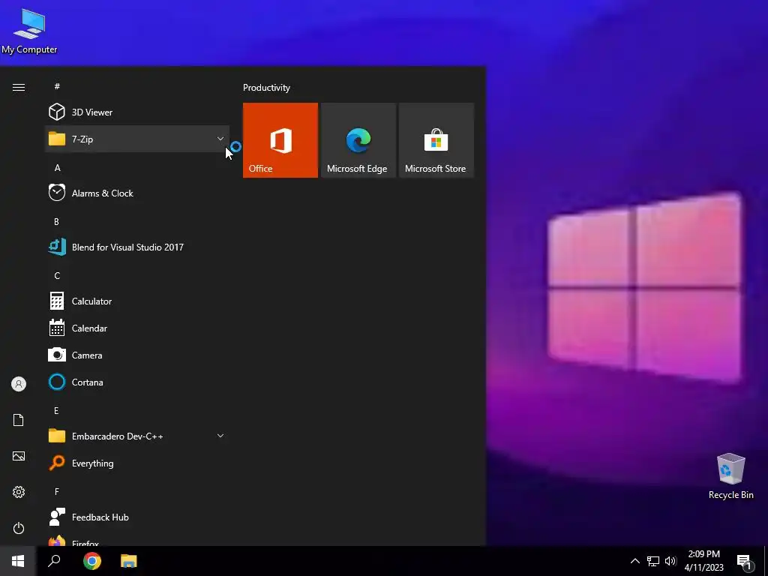Start the Camera app
The width and height of the screenshot is (768, 576).
[x=137, y=355]
